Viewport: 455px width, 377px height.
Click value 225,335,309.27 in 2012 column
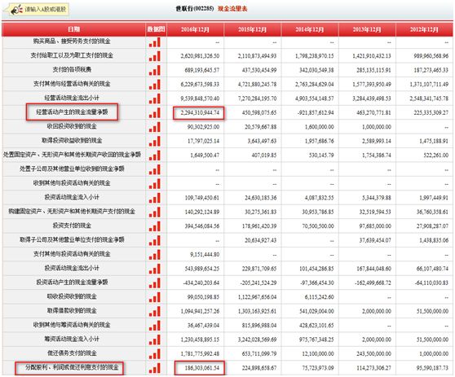click(x=431, y=112)
